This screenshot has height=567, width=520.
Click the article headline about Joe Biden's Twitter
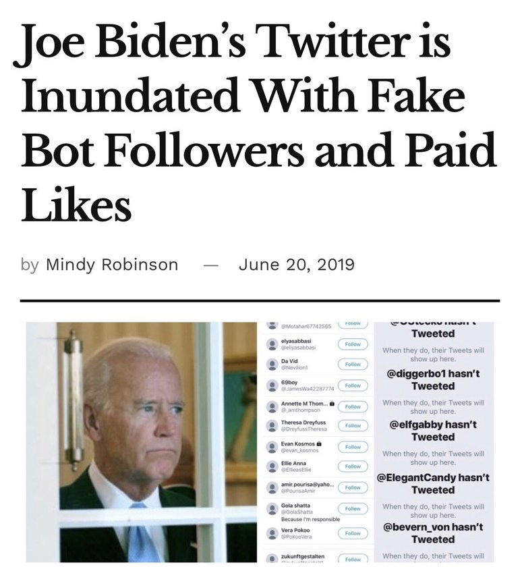pos(258,122)
